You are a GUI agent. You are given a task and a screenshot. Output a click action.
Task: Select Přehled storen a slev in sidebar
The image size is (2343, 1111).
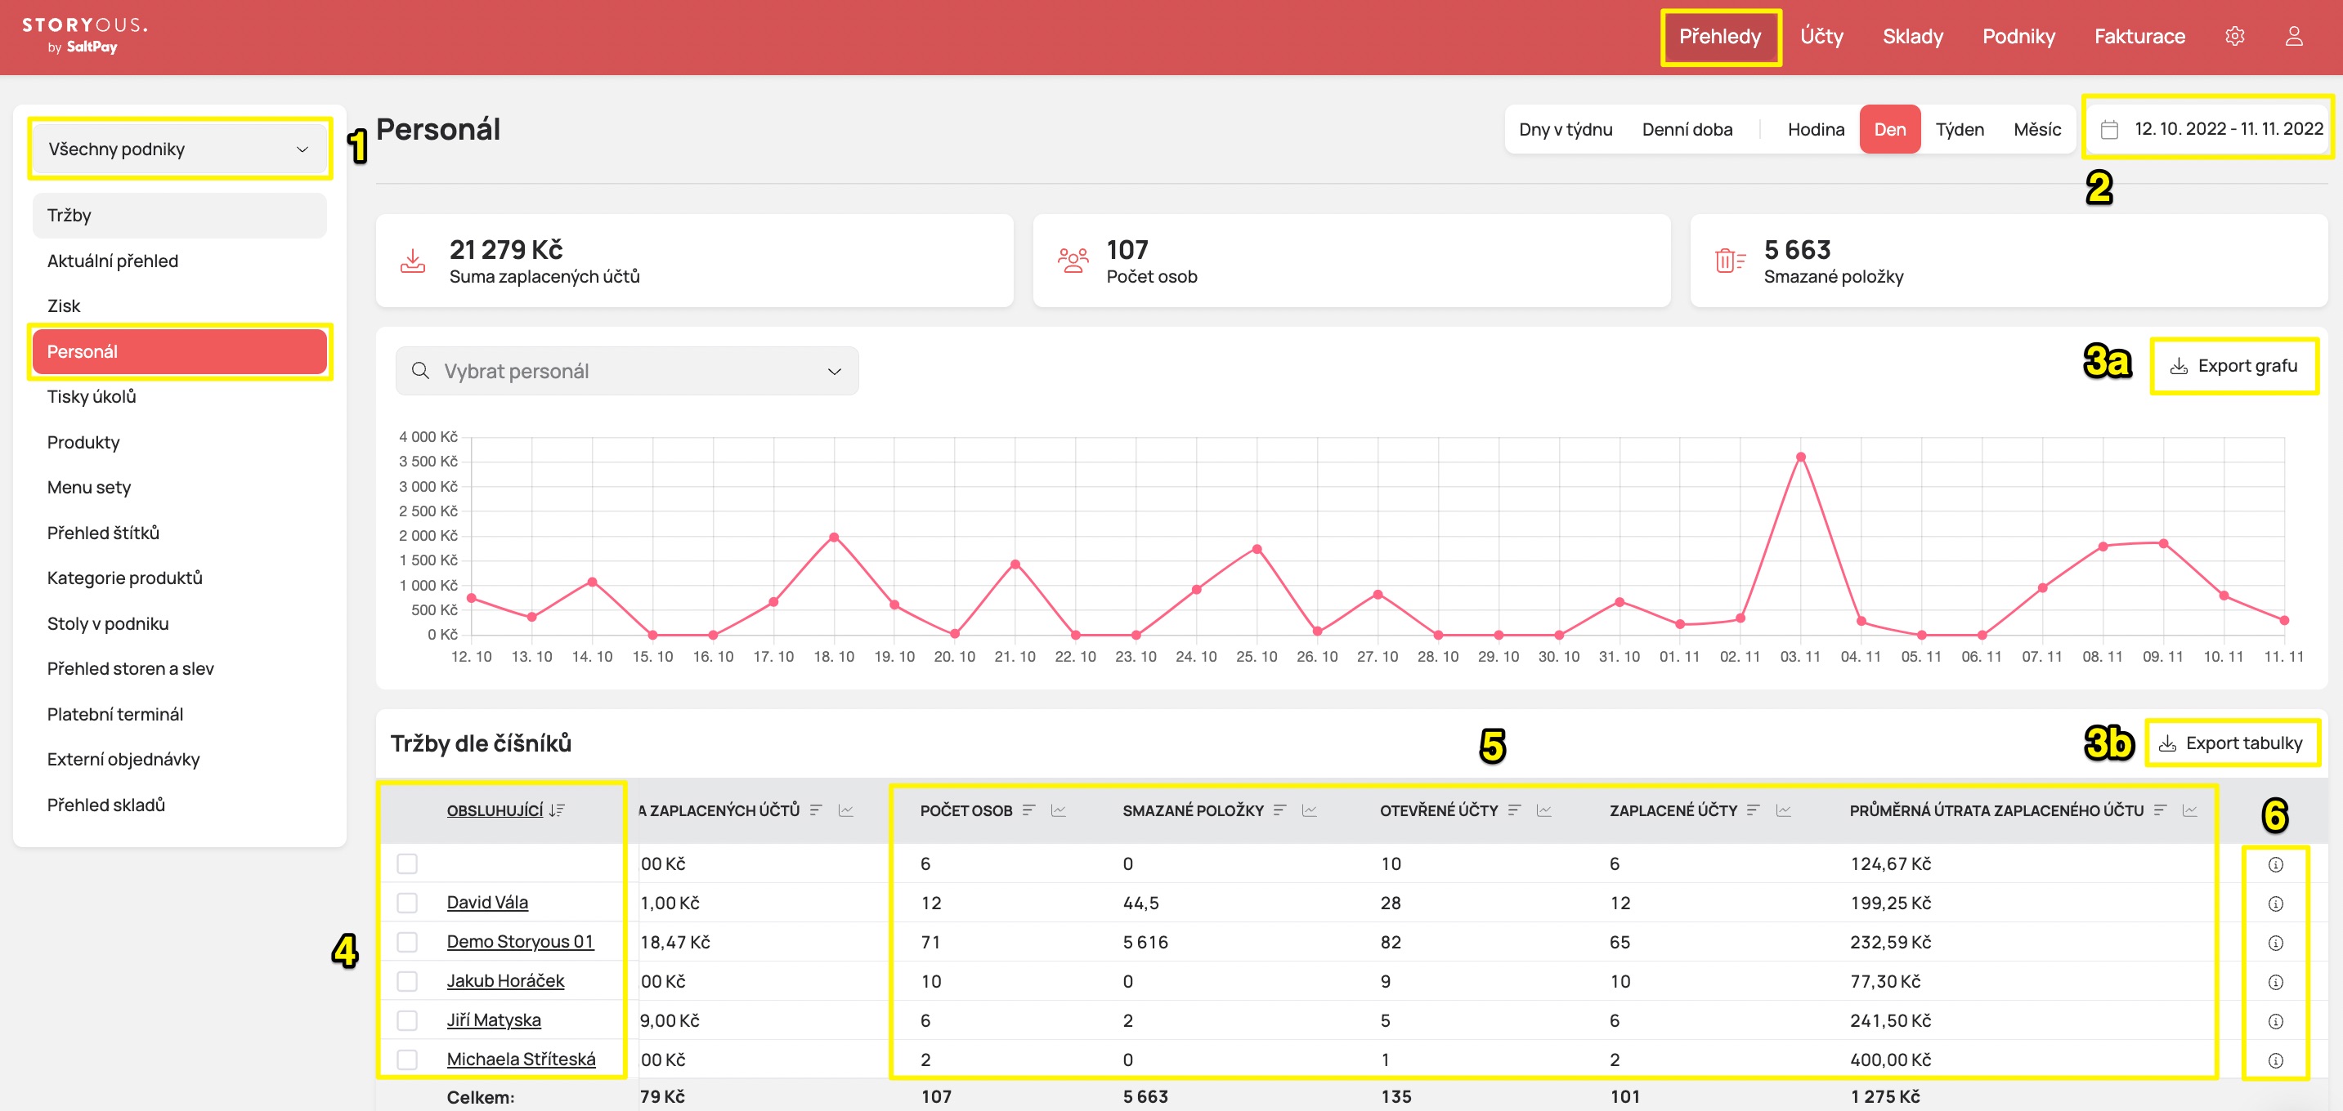tap(179, 668)
